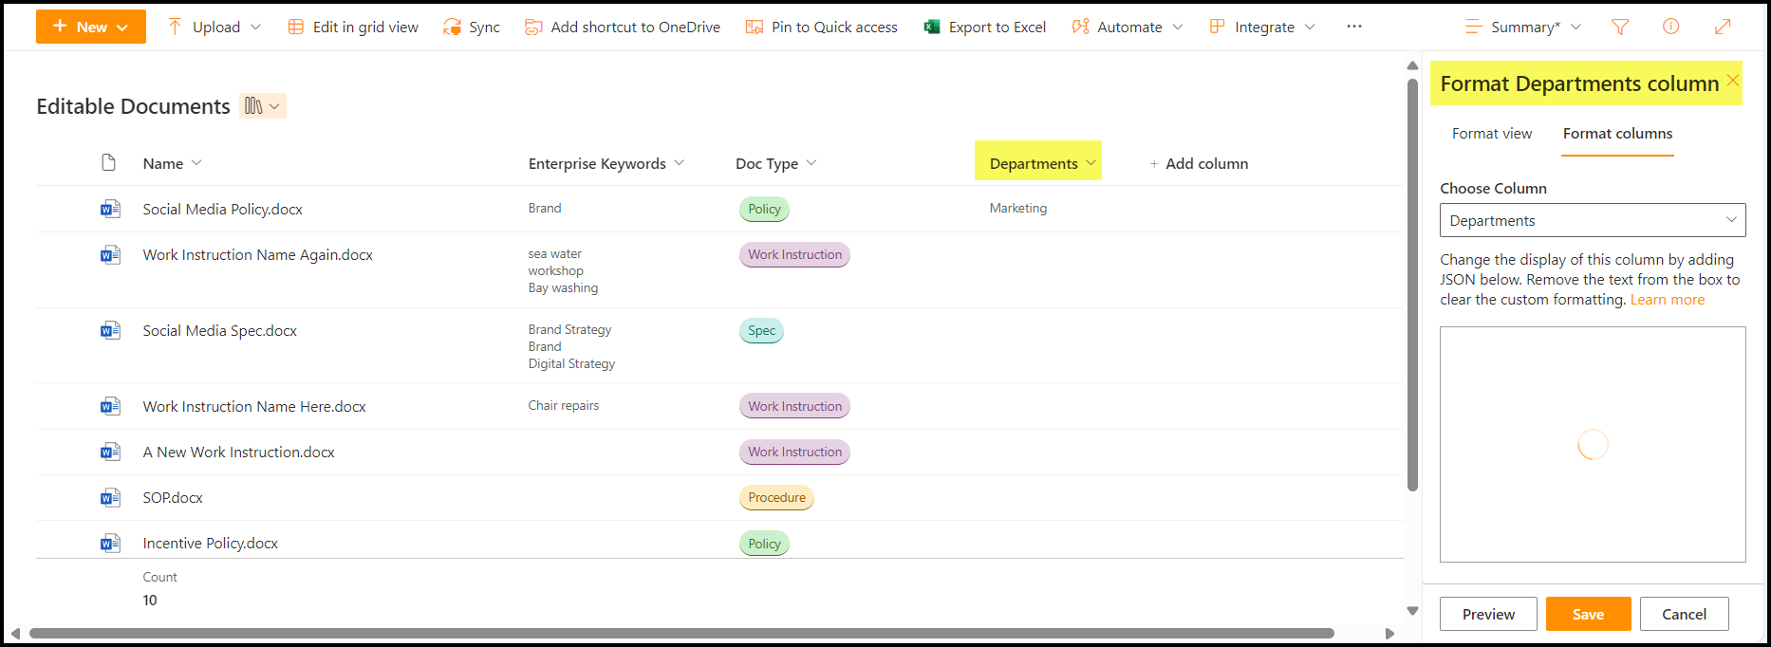Viewport: 1771px width, 647px height.
Task: Click the orange Save button
Action: [1588, 614]
